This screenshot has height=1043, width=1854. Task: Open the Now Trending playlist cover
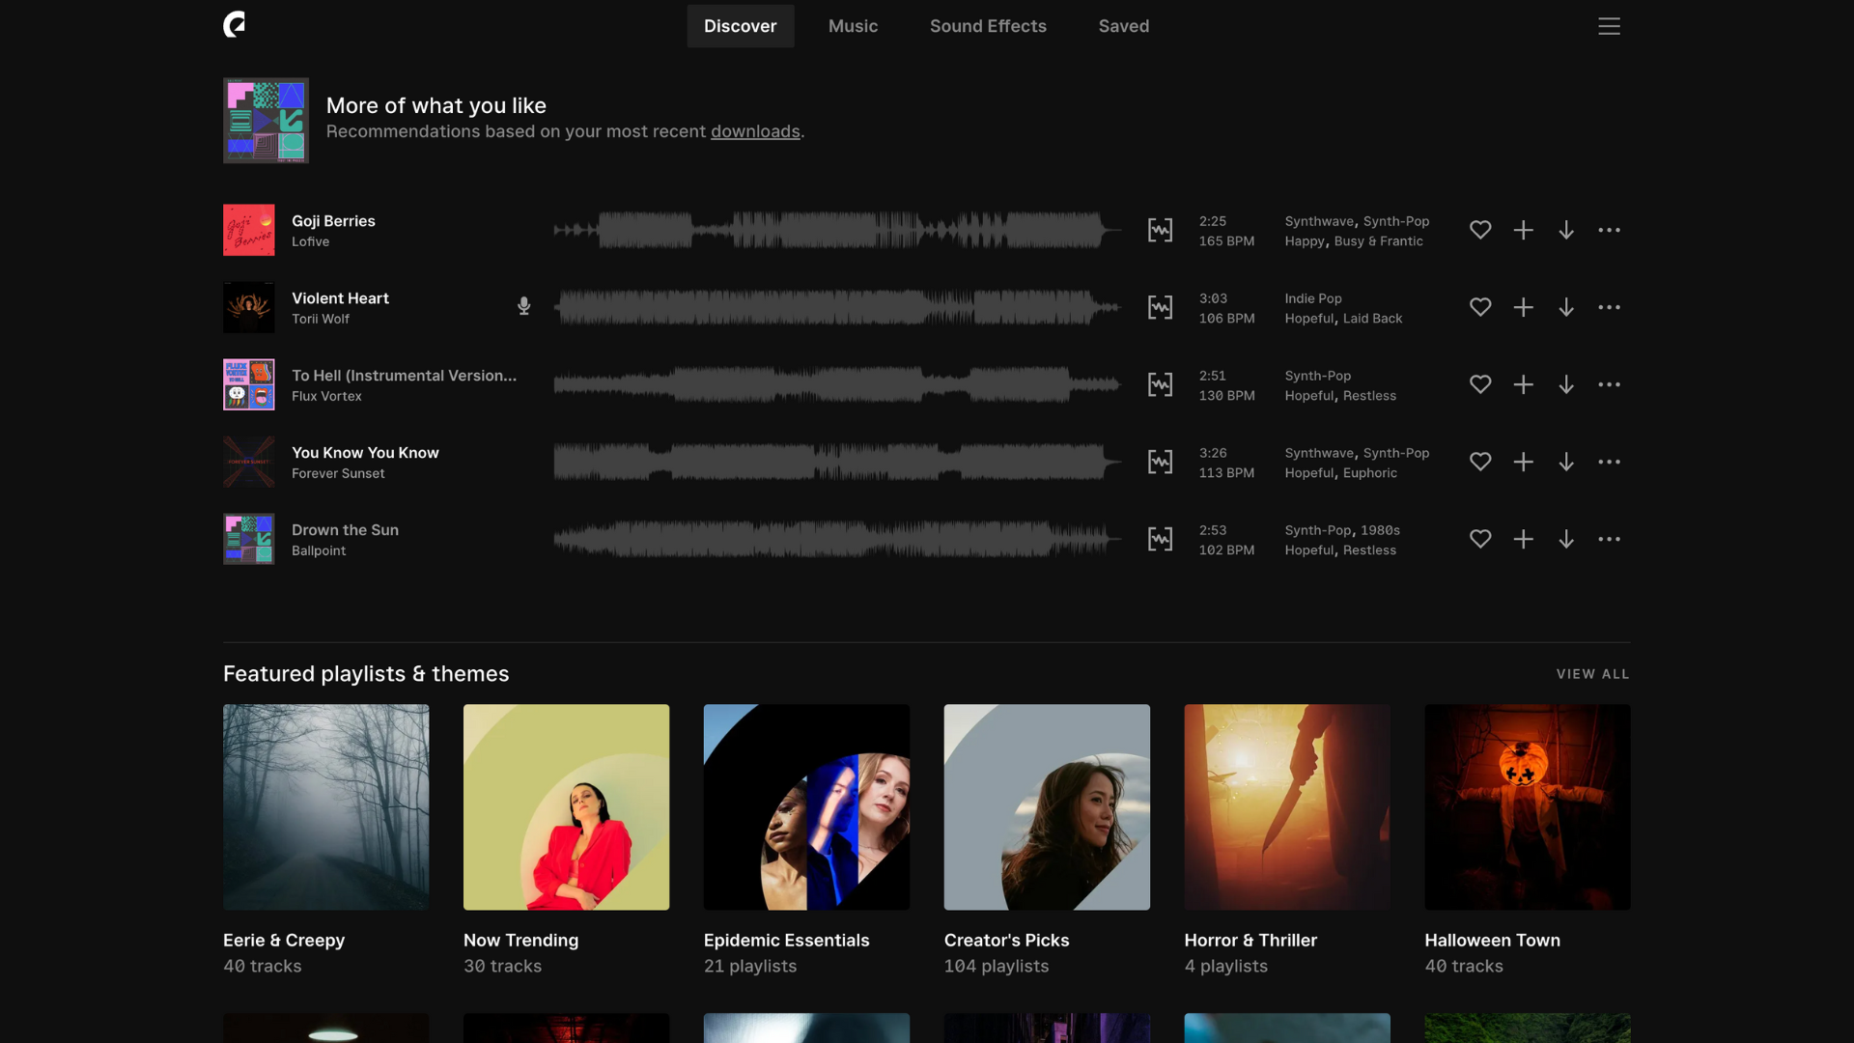pos(566,806)
